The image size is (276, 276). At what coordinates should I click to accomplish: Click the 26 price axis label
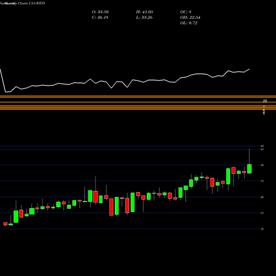[262, 197]
